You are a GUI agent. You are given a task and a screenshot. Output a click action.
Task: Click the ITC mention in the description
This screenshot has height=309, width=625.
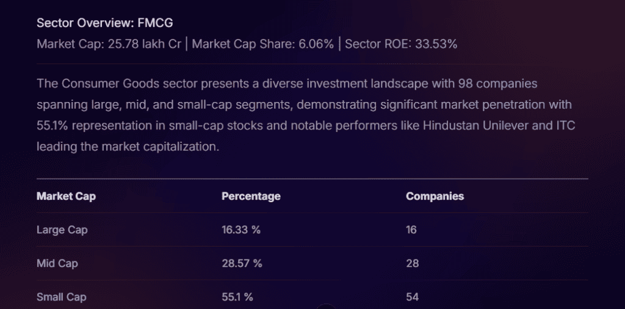click(x=564, y=125)
